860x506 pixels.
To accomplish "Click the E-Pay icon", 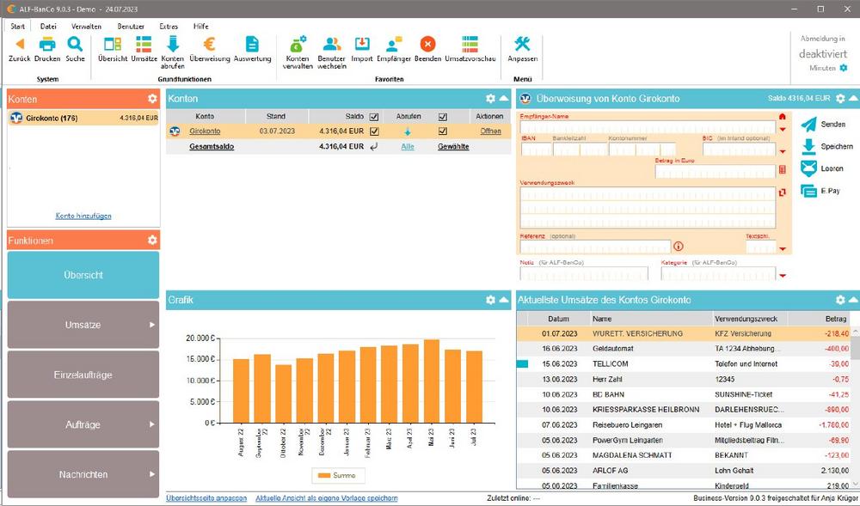I will click(808, 192).
